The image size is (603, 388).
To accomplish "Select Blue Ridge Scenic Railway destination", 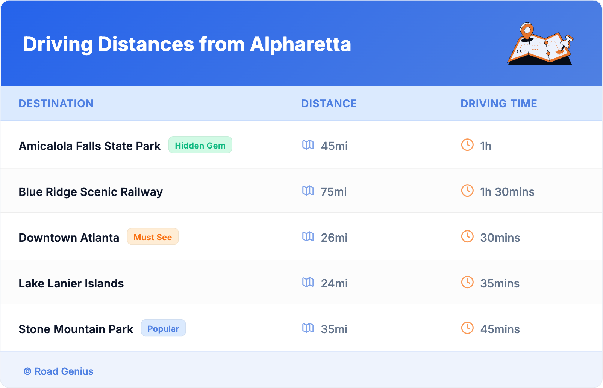I will [x=91, y=192].
